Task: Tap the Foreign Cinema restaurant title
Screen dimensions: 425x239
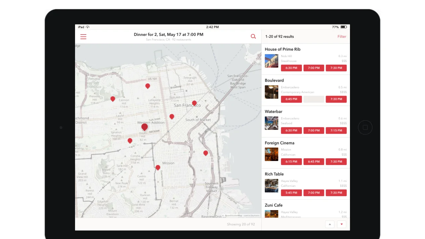Action: [280, 143]
